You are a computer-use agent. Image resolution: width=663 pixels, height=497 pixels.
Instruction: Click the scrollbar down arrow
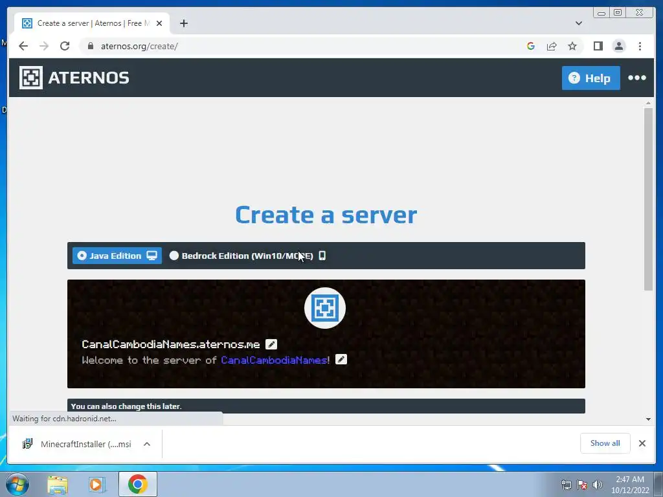[648, 419]
